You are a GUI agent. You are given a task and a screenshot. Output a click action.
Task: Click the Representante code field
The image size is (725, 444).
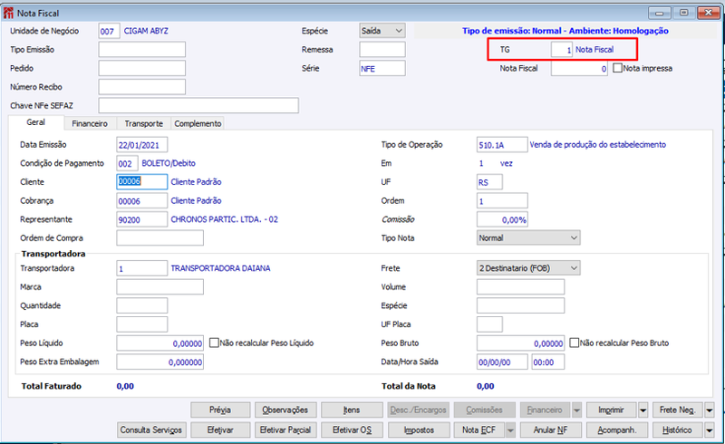(x=142, y=219)
